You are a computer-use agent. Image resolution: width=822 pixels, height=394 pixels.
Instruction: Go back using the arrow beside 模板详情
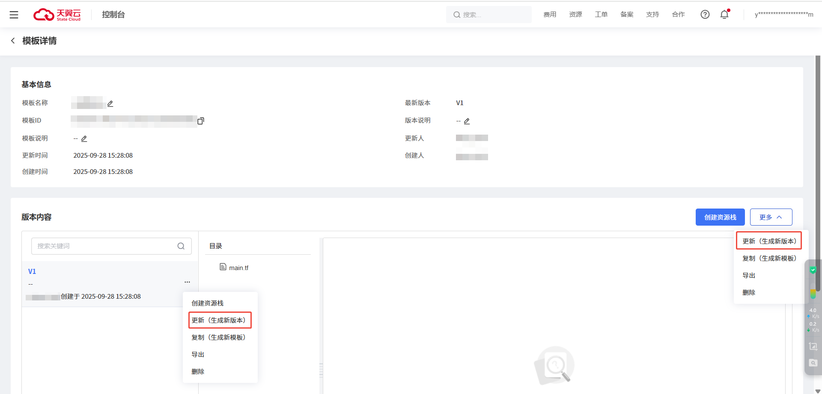13,41
